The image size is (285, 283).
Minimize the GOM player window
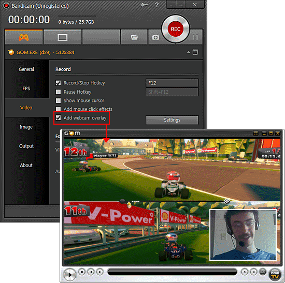(264, 133)
